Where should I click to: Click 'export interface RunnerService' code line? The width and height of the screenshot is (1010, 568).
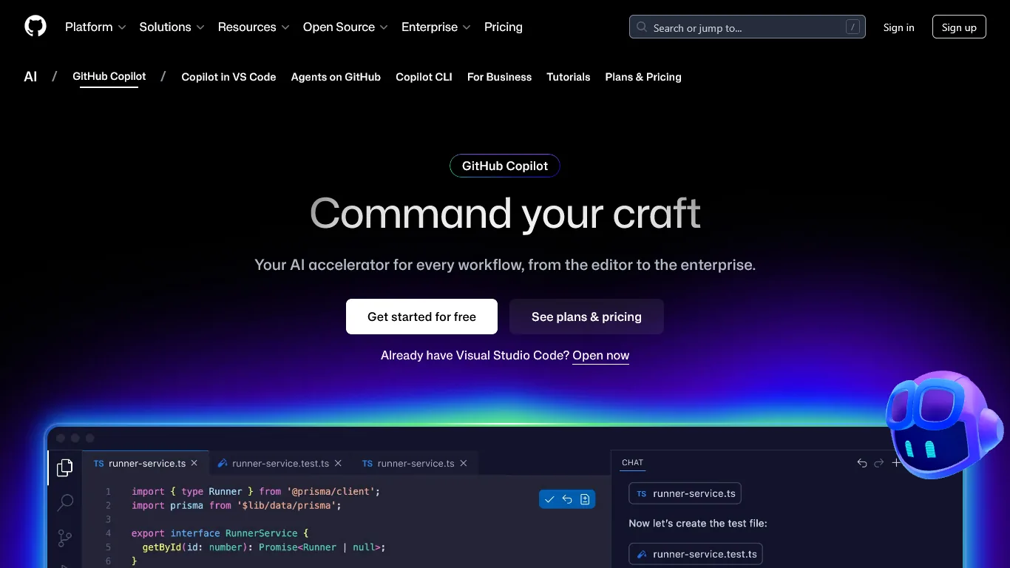[x=220, y=533]
